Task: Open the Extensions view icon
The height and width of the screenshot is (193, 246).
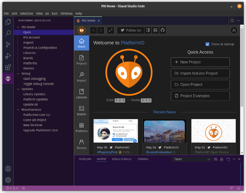Action: point(8,67)
